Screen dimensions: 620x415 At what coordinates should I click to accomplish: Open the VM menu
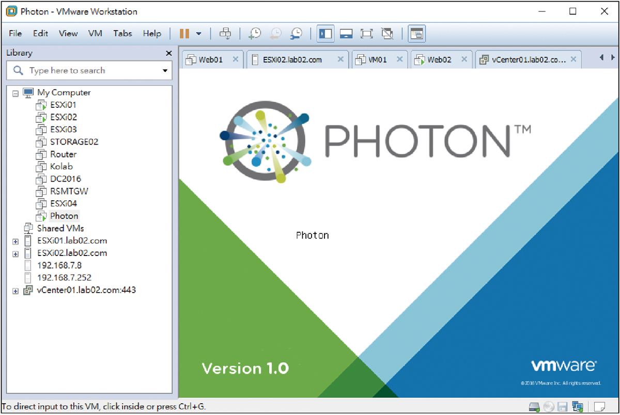pos(95,34)
